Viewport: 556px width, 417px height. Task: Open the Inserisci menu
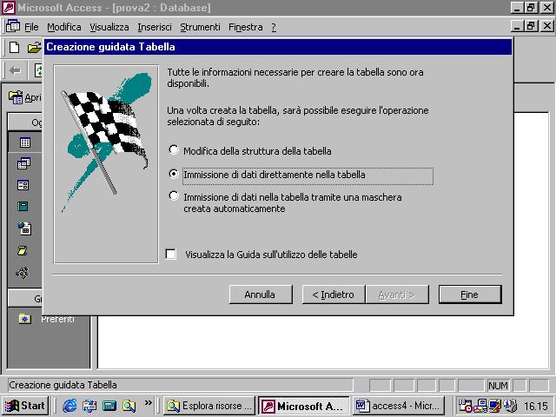click(155, 27)
